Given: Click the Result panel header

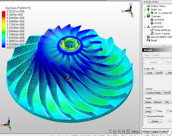Looking at the screenshot, I should click(157, 50).
